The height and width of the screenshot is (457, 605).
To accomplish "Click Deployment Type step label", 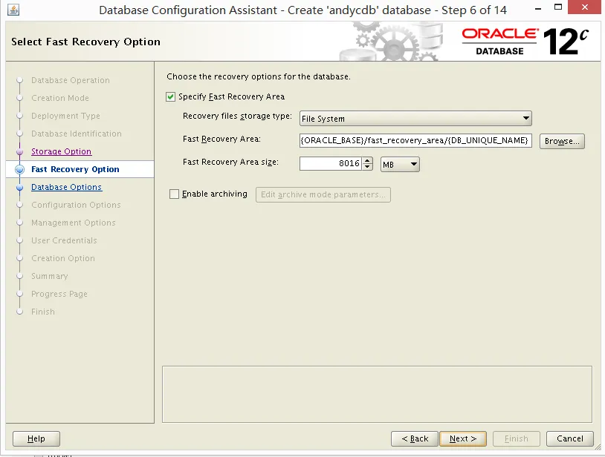I will [x=65, y=116].
